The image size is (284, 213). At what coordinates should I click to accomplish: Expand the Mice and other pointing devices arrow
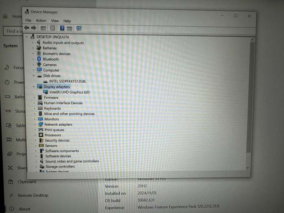[34, 114]
